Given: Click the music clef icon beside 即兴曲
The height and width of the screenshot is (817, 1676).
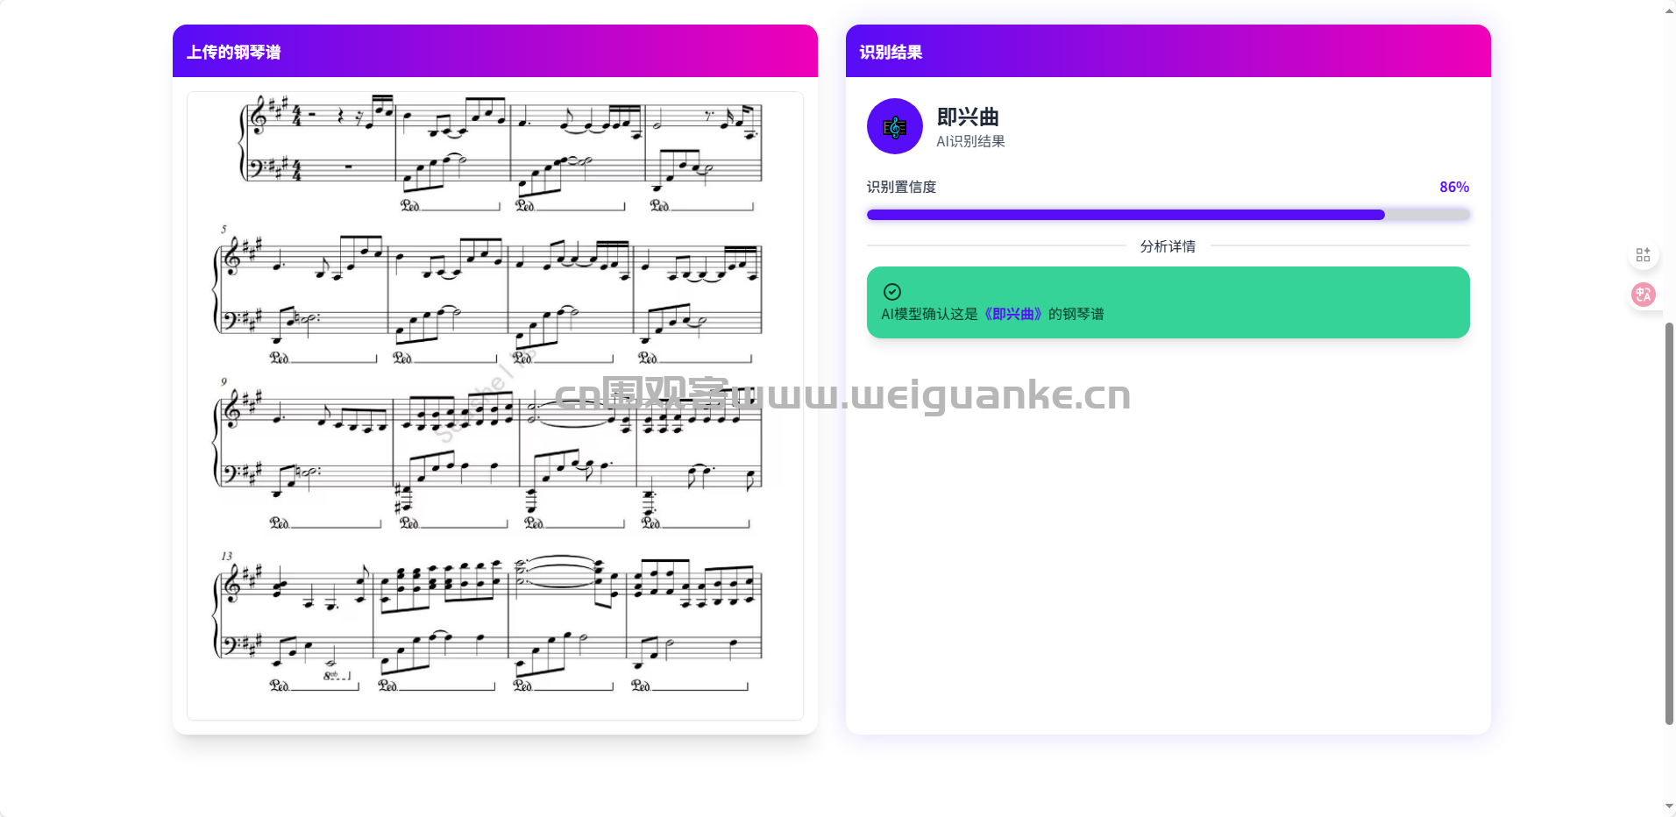Looking at the screenshot, I should 894,126.
